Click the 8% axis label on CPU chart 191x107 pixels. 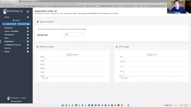point(121,57)
